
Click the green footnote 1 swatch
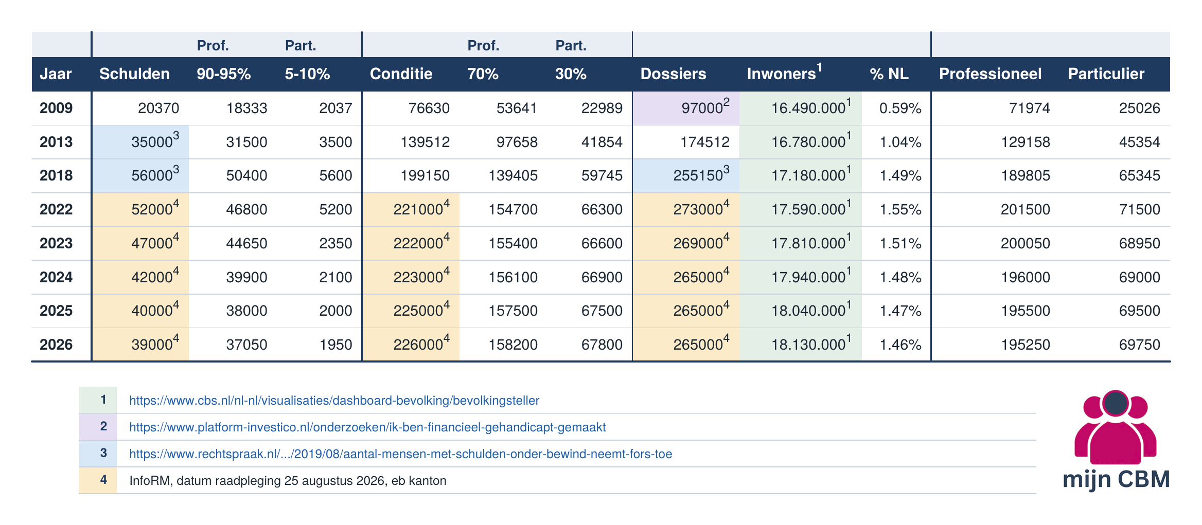pos(98,400)
